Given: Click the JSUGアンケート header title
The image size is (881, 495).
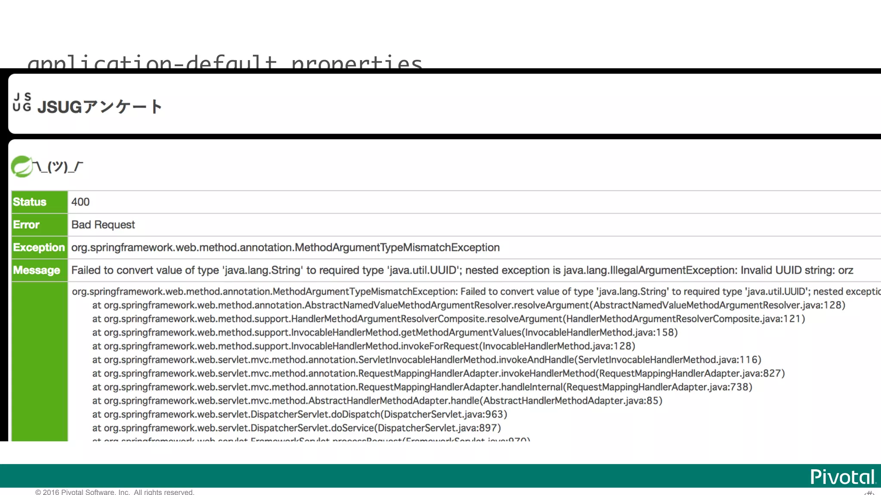Looking at the screenshot, I should point(100,107).
